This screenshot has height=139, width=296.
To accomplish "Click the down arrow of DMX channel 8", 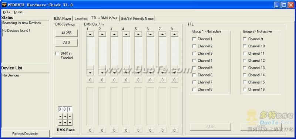I will 174,72.
